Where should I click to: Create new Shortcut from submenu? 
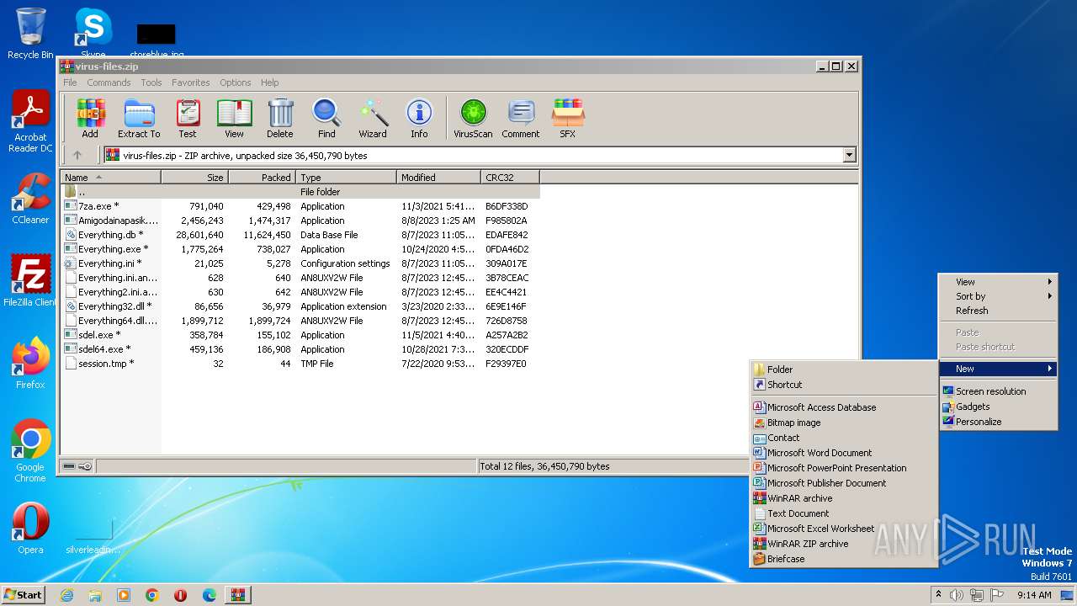tap(844, 385)
